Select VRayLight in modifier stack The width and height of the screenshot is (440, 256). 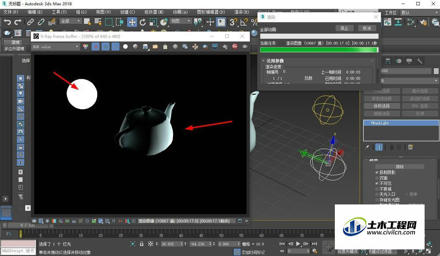point(401,123)
